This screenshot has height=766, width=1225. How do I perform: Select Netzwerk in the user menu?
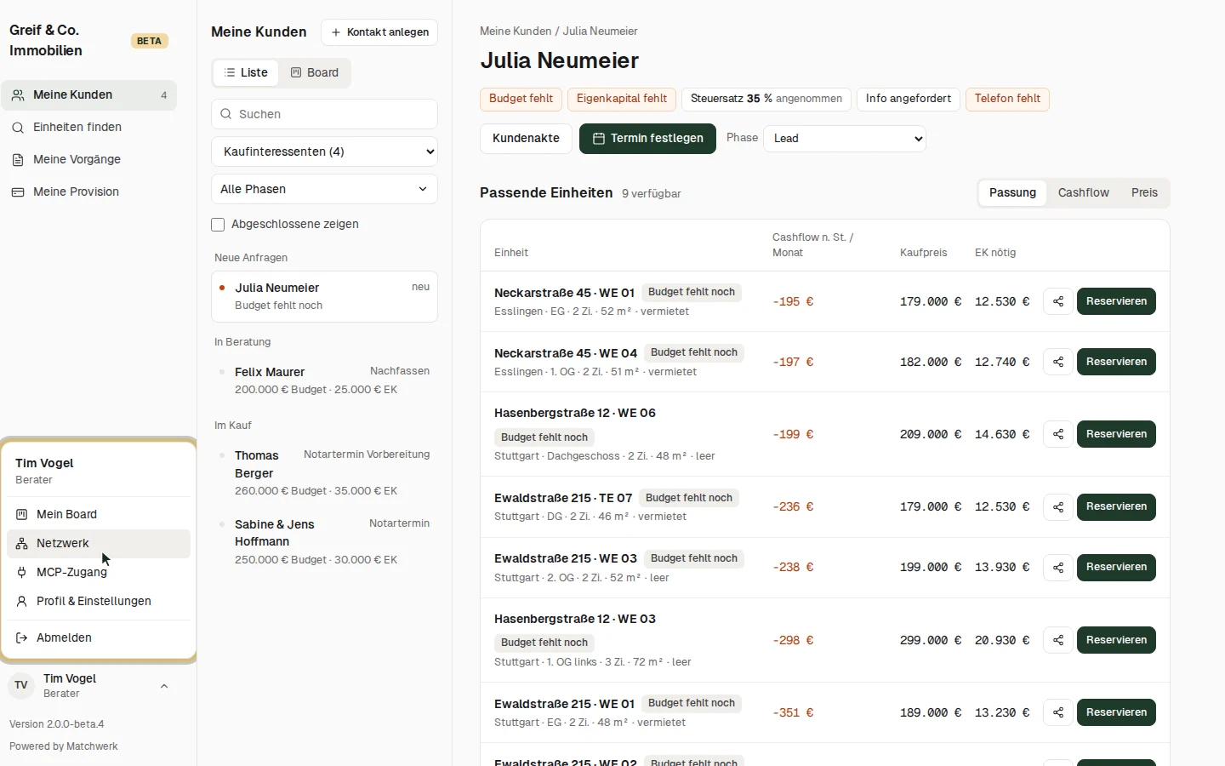point(99,544)
